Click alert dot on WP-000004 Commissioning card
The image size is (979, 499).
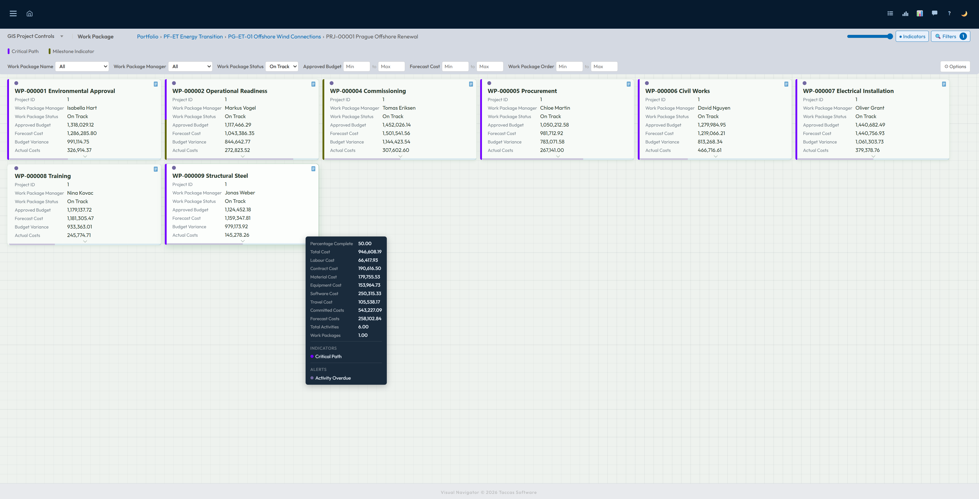tap(332, 83)
